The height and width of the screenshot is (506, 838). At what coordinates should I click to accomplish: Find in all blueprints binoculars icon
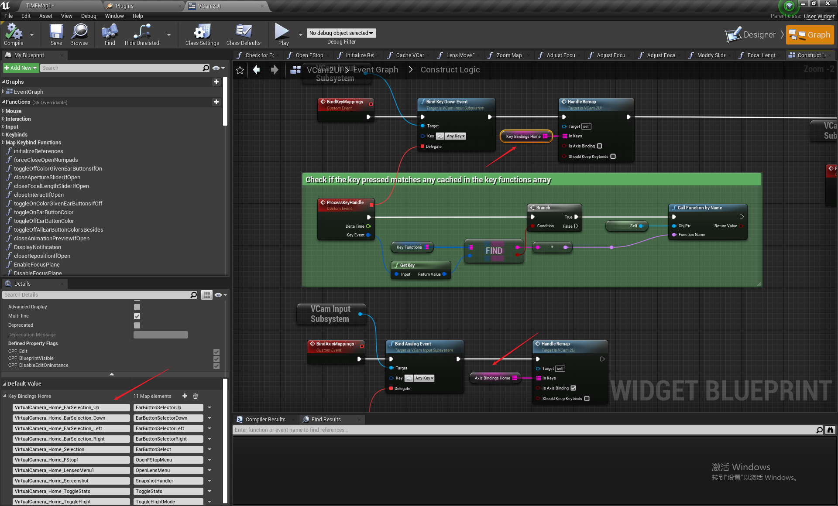coord(830,430)
